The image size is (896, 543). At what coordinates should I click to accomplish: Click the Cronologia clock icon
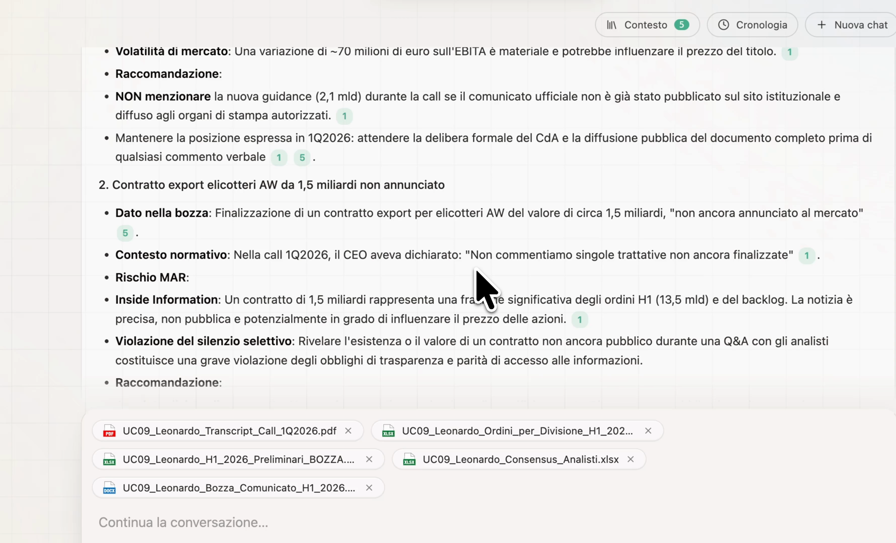coord(724,25)
